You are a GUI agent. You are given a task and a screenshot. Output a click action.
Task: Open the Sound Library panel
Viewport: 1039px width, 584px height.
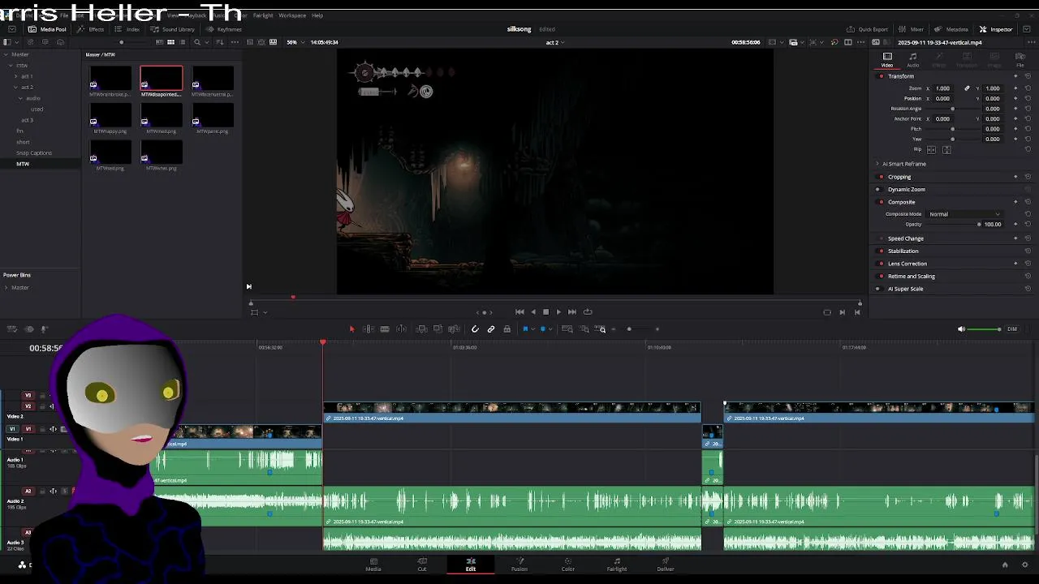point(173,29)
